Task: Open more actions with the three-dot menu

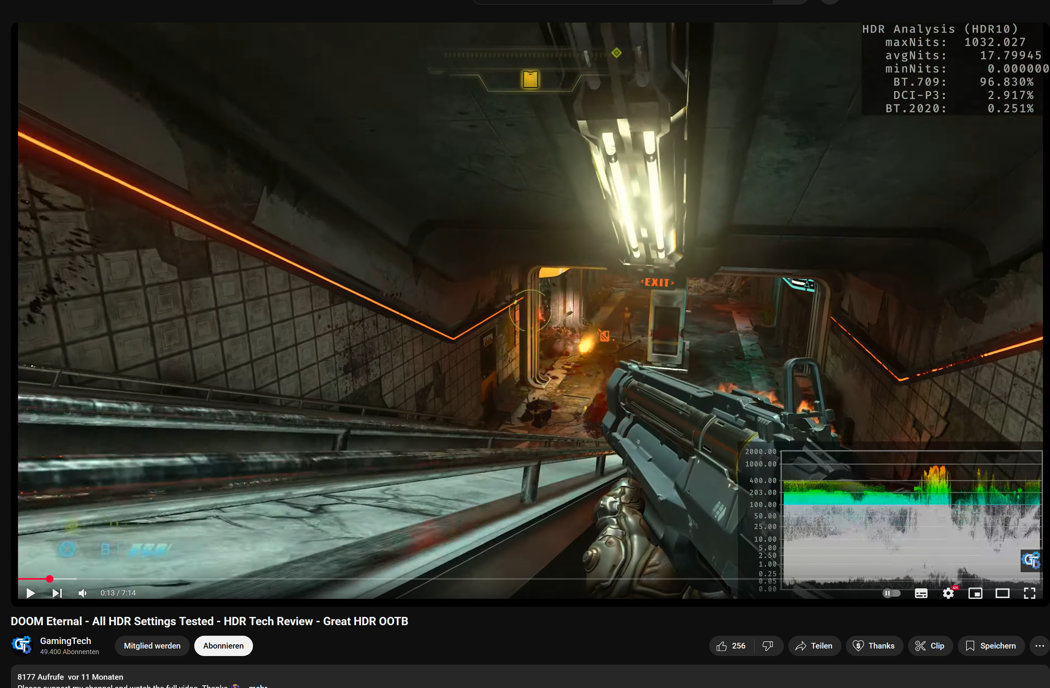Action: pos(1039,646)
